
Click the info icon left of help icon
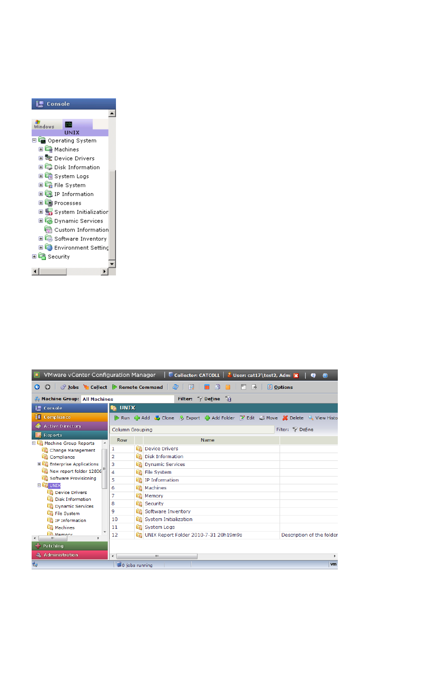click(313, 376)
